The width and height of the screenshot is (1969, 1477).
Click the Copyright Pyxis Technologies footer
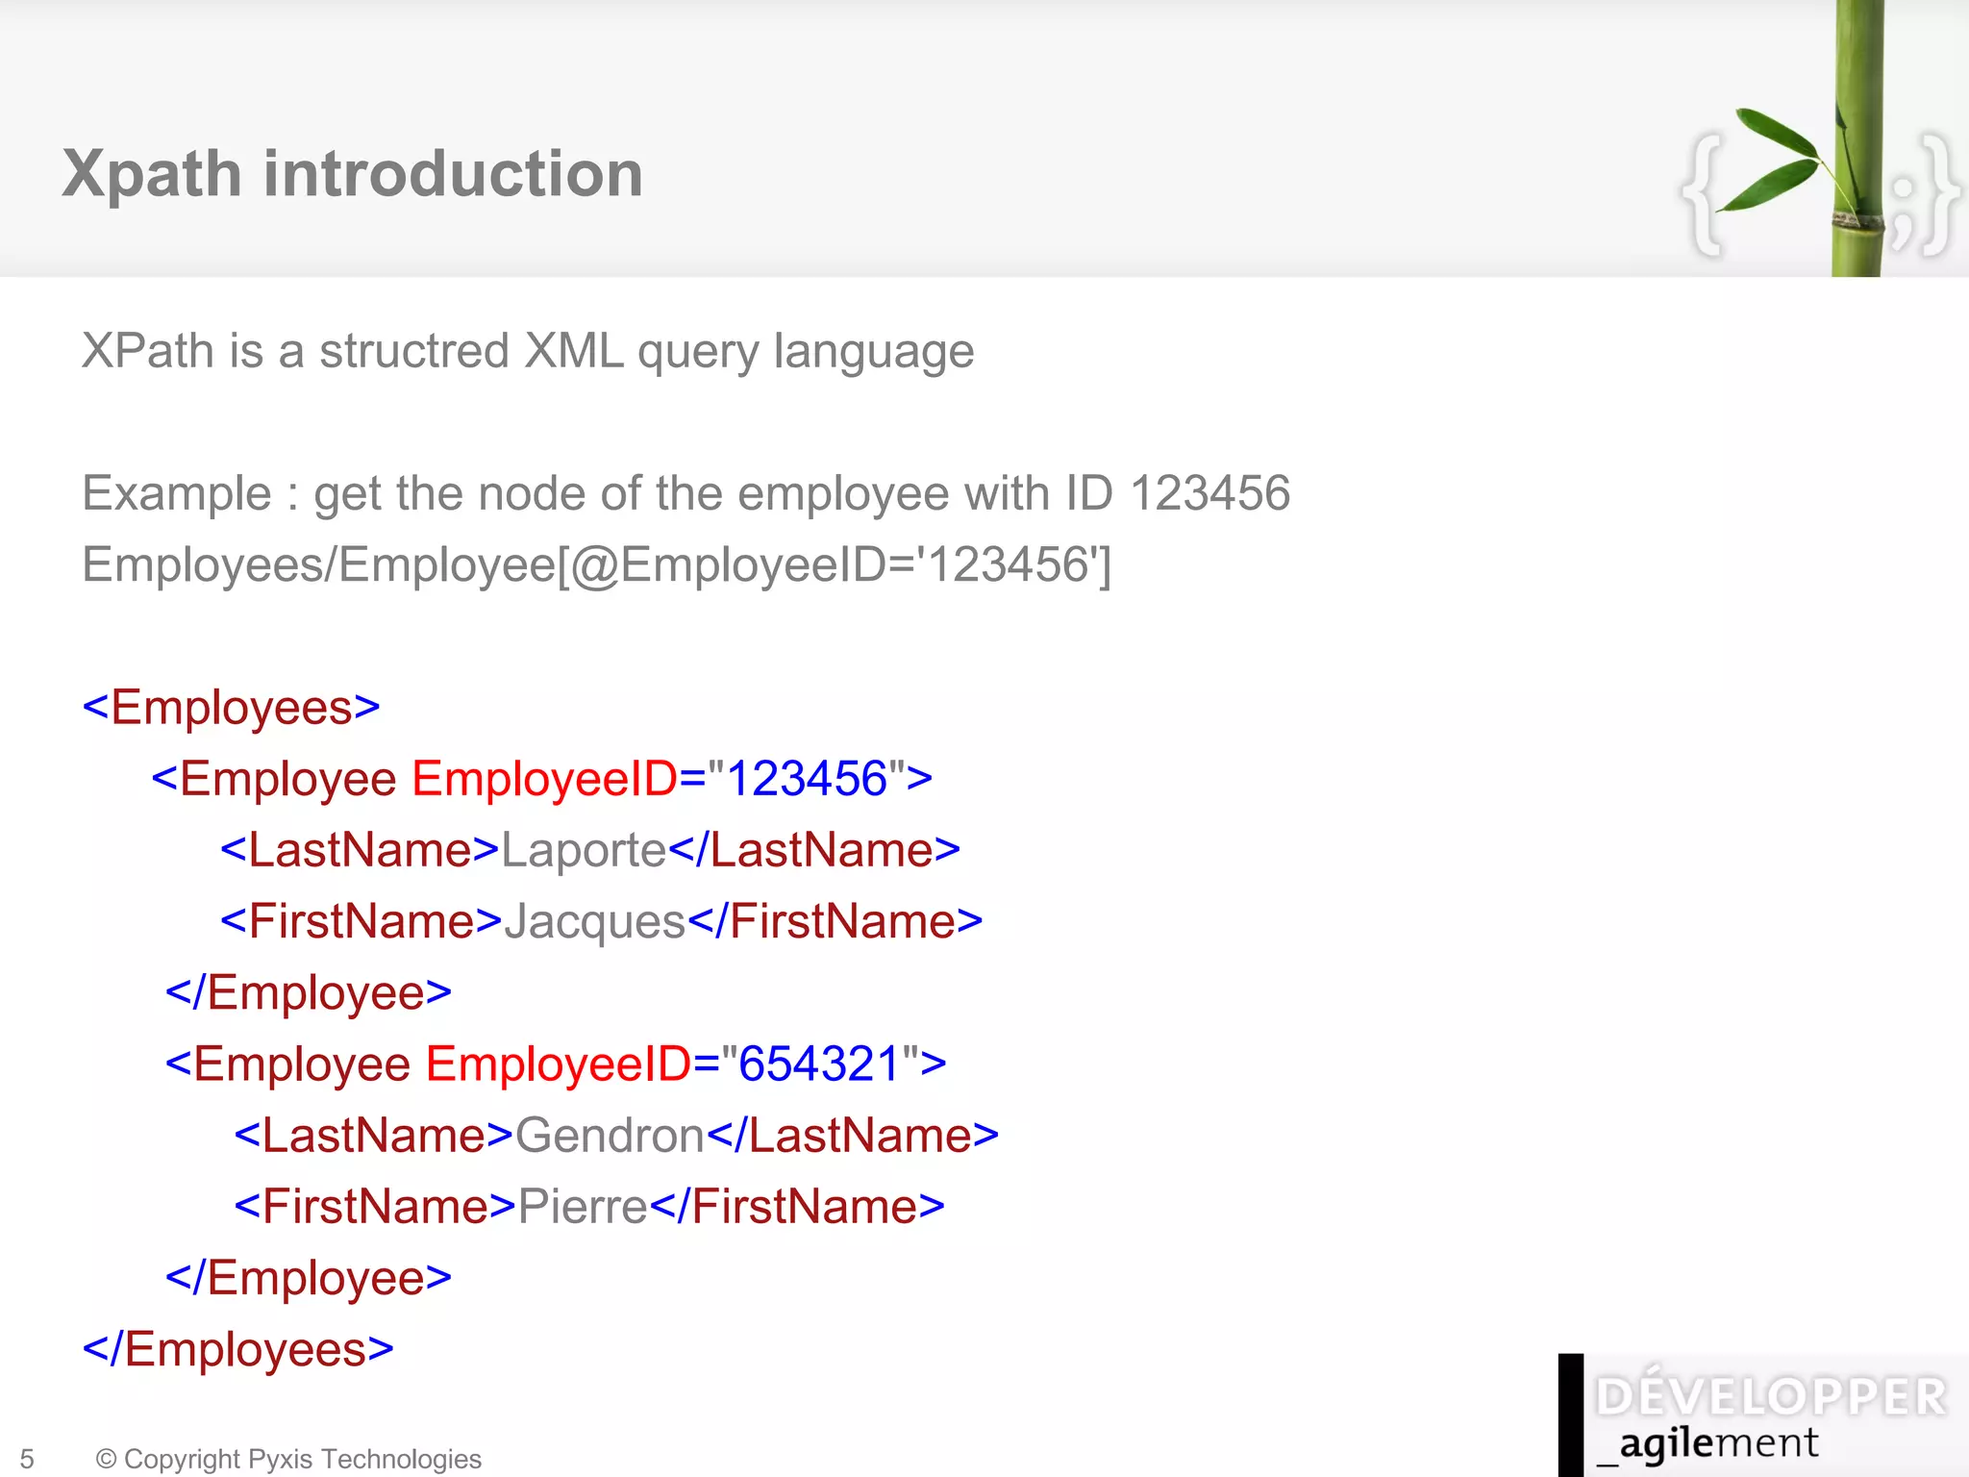(288, 1459)
